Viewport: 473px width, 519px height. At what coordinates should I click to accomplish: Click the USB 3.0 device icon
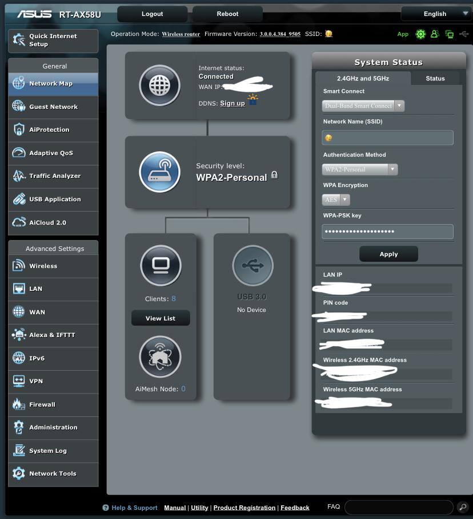[252, 266]
